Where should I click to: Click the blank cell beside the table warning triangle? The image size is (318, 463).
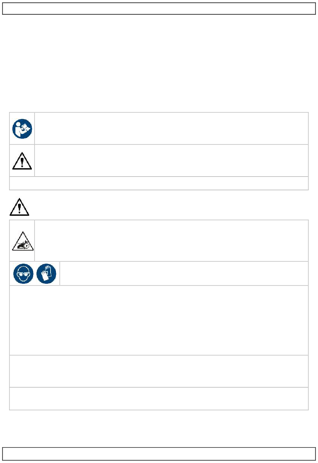tap(171, 160)
